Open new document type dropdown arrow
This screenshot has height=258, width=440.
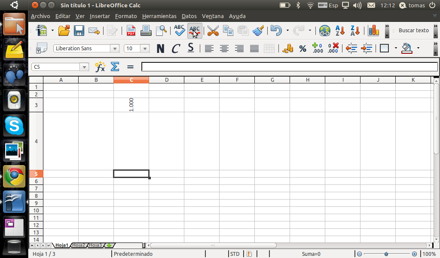tap(52, 31)
